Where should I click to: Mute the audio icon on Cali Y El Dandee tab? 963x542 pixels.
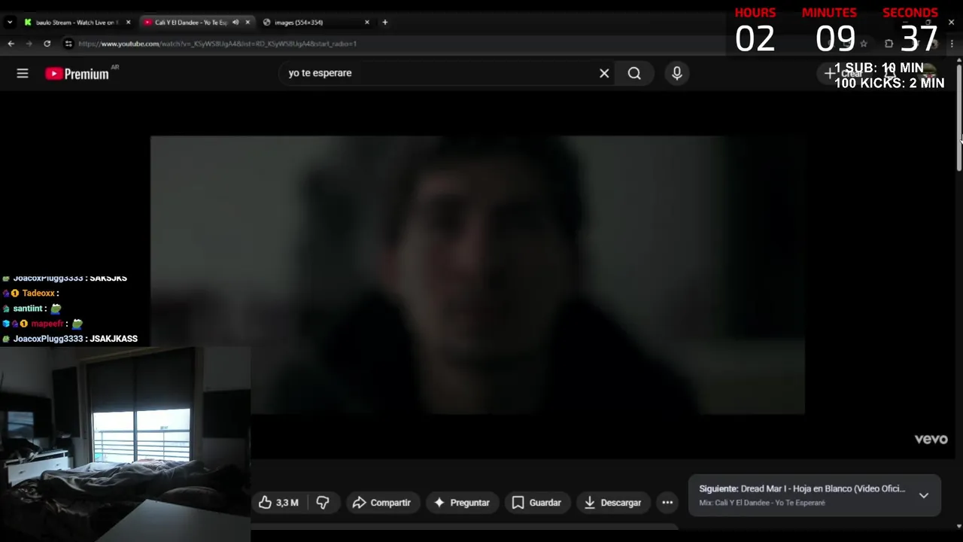coord(235,22)
